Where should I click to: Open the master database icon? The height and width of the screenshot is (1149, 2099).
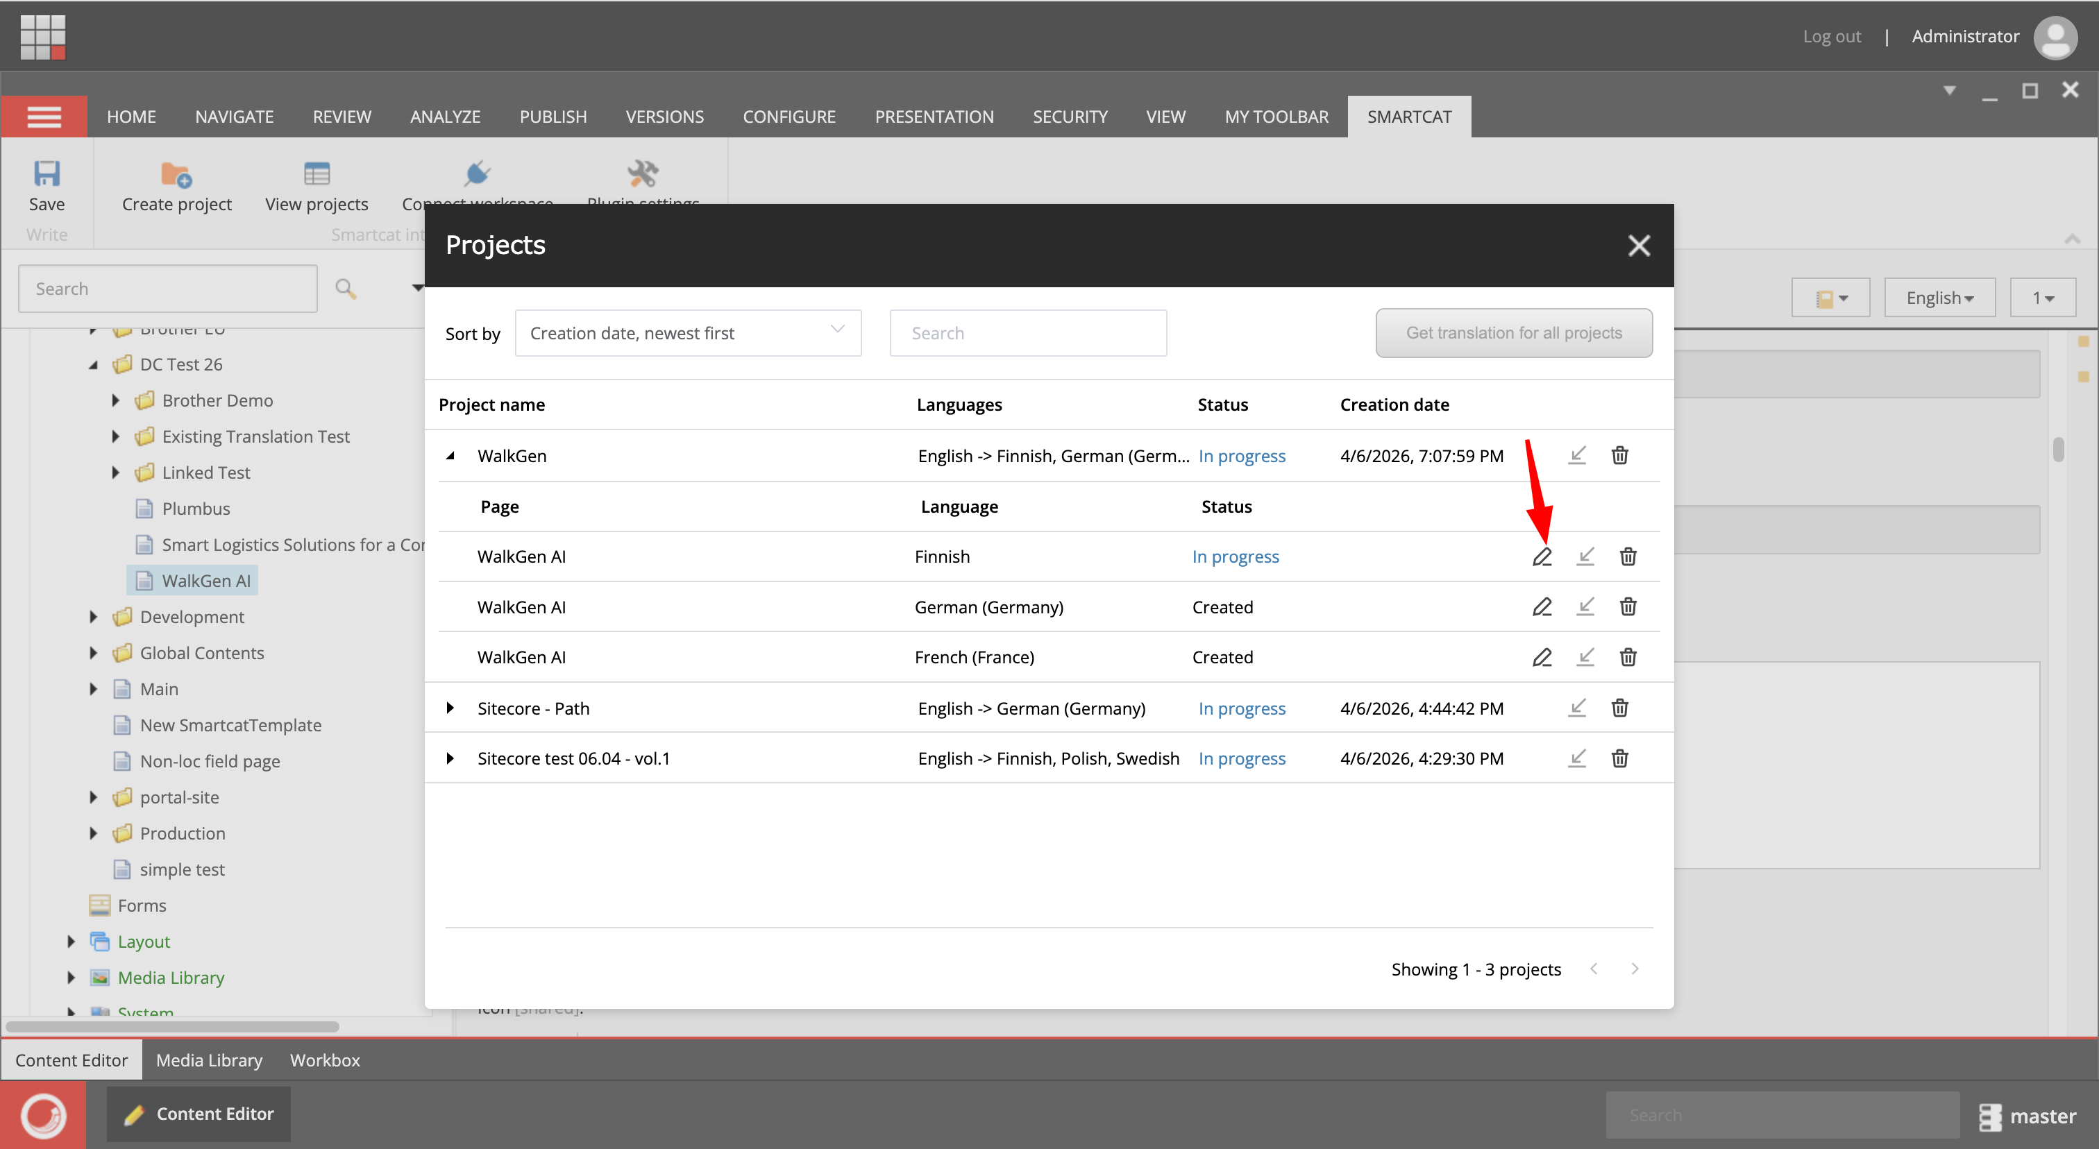1990,1116
